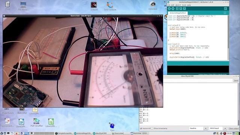Click the Serial.println("test"); code line

180,49
